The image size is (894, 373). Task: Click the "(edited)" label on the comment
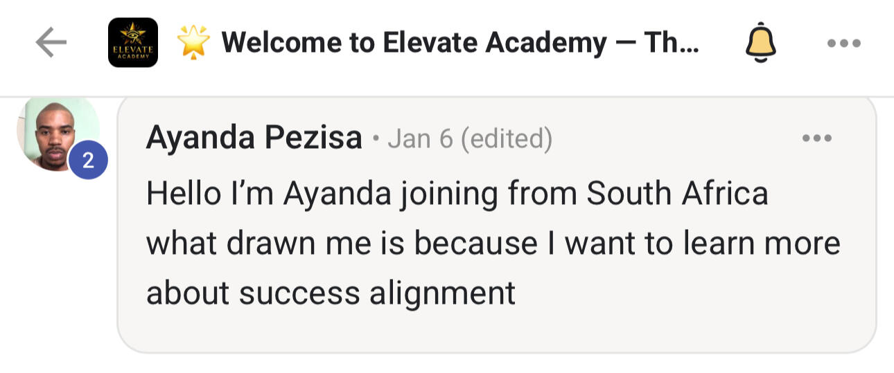point(507,139)
